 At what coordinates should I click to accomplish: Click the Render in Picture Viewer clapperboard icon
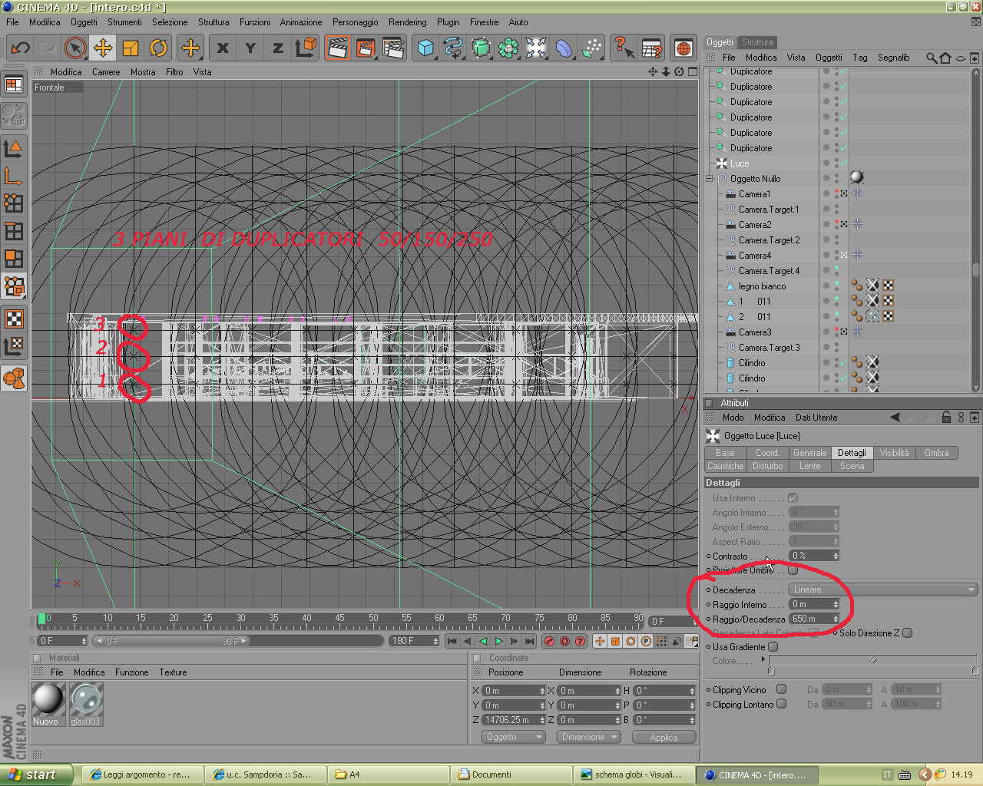point(366,48)
